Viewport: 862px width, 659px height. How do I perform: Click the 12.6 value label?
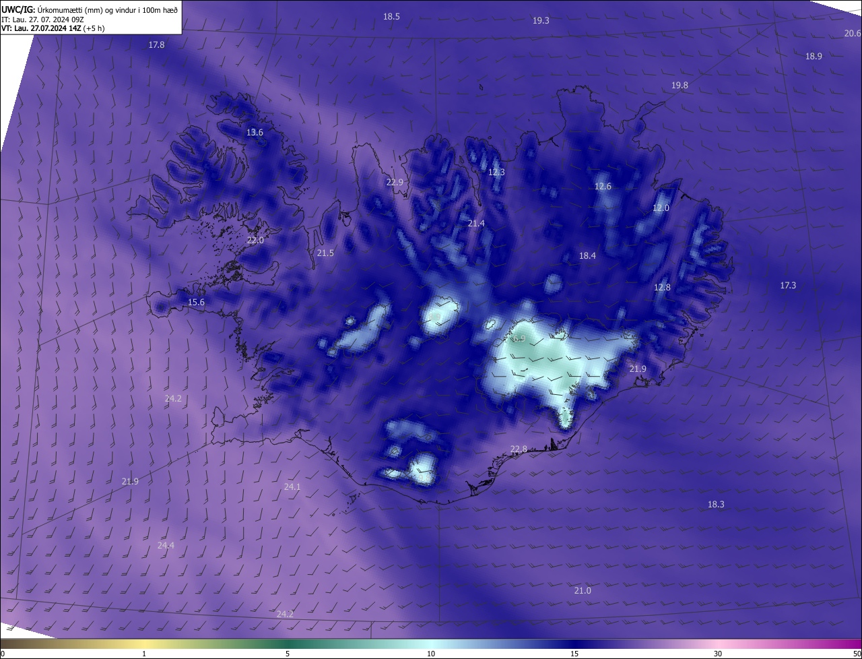(603, 187)
